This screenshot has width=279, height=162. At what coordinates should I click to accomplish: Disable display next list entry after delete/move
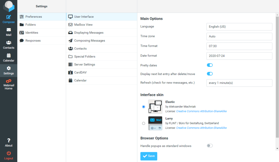(210, 74)
